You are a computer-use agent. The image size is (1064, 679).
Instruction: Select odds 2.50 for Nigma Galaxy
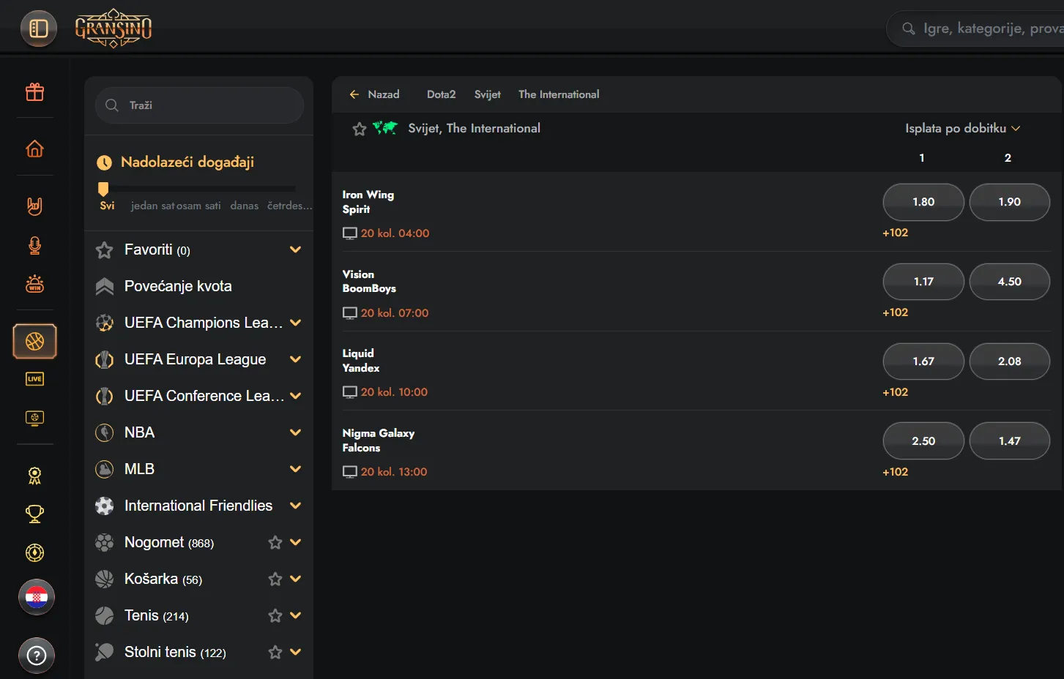tap(923, 441)
